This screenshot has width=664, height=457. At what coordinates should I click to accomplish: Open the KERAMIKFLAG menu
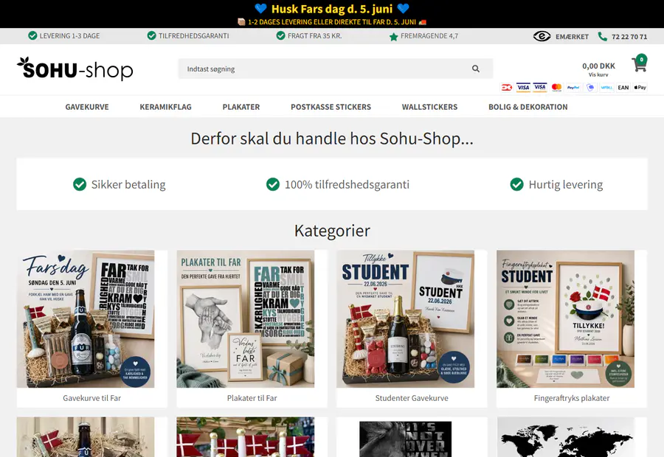click(x=165, y=107)
